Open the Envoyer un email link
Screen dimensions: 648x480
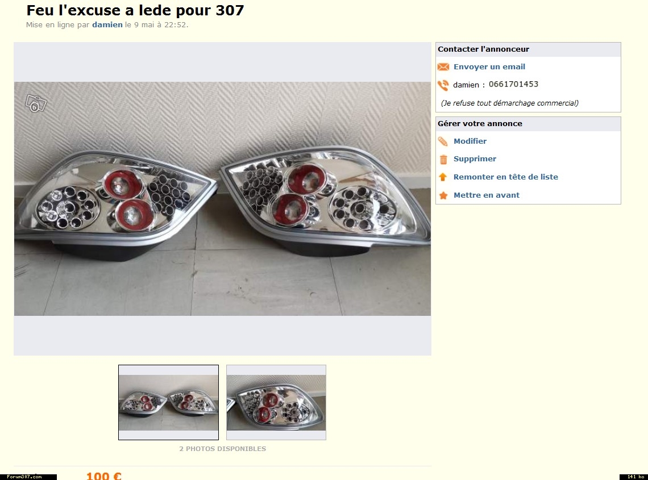coord(489,66)
